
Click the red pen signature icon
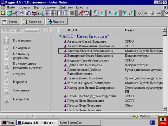click(81, 13)
